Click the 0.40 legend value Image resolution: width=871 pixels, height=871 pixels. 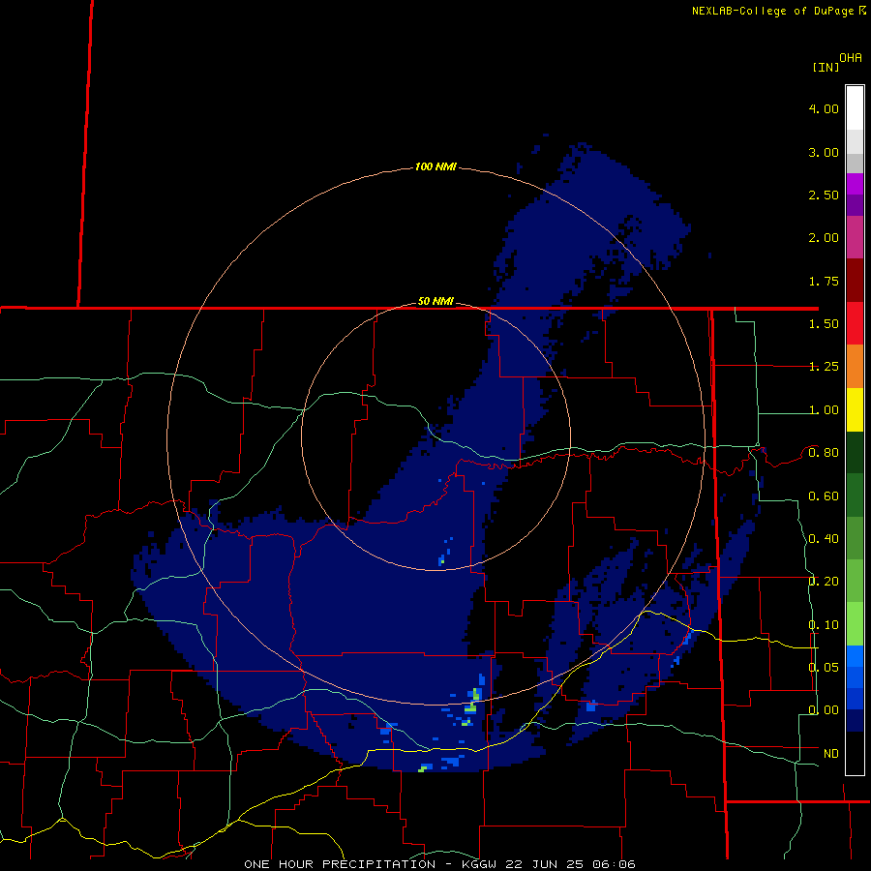pos(824,539)
